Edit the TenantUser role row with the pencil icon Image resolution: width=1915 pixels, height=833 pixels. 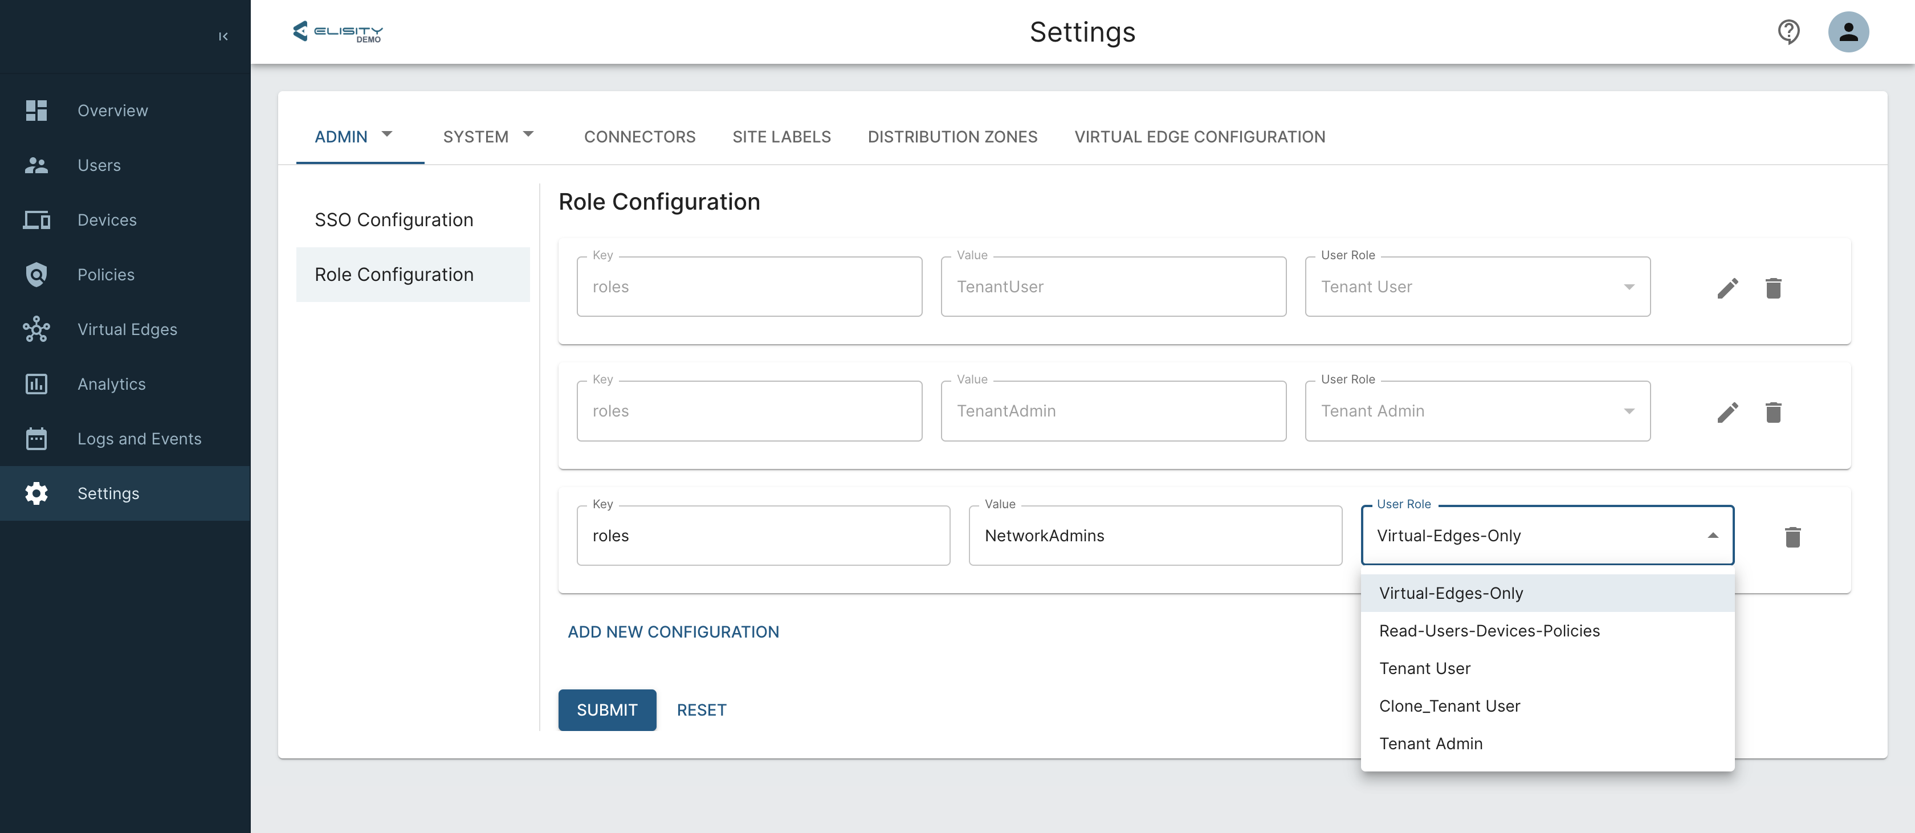[x=1727, y=288]
